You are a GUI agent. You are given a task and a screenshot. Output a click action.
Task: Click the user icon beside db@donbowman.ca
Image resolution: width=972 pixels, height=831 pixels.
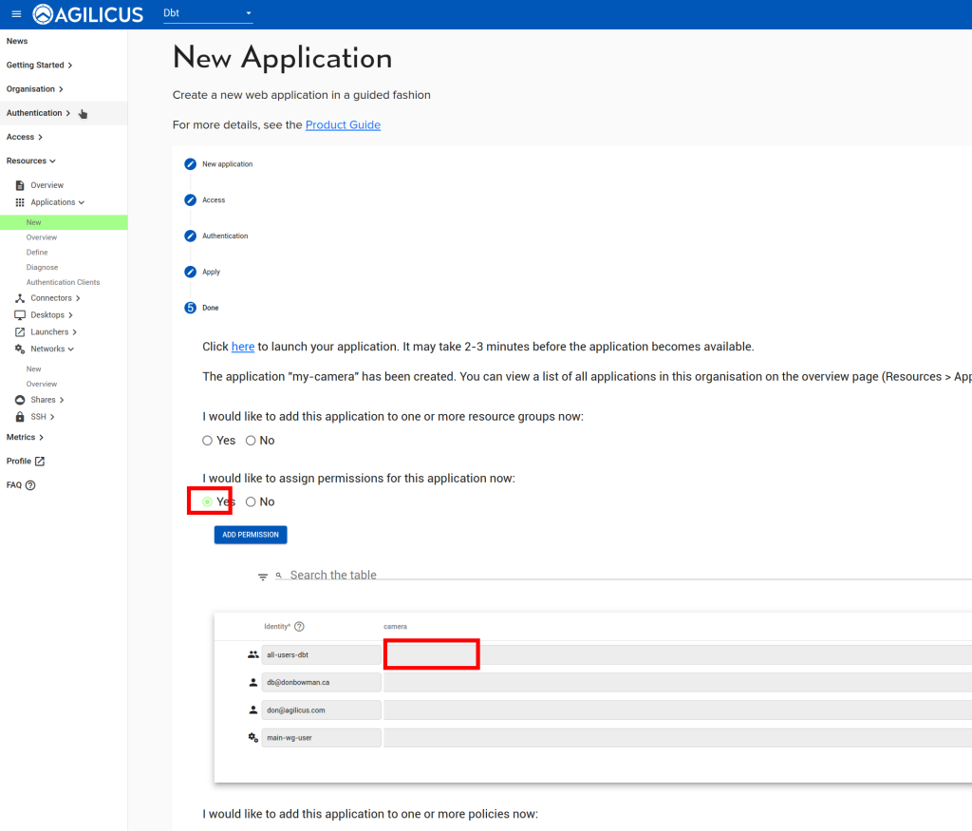click(252, 683)
